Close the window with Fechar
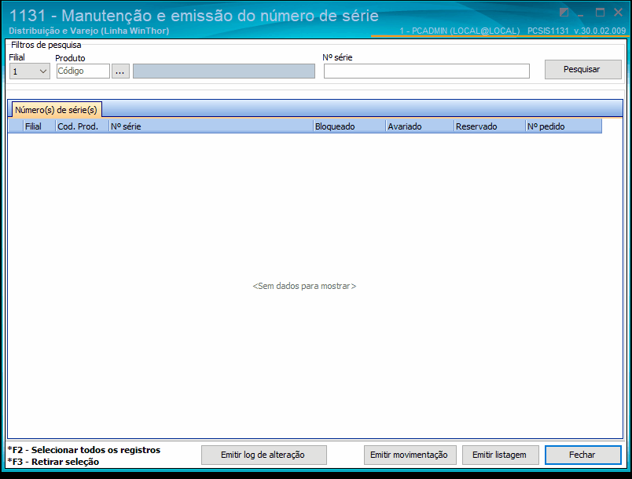Screen dimensions: 632x479 click(x=582, y=455)
